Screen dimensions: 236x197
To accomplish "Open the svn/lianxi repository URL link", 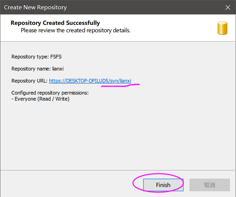I will [90, 81].
